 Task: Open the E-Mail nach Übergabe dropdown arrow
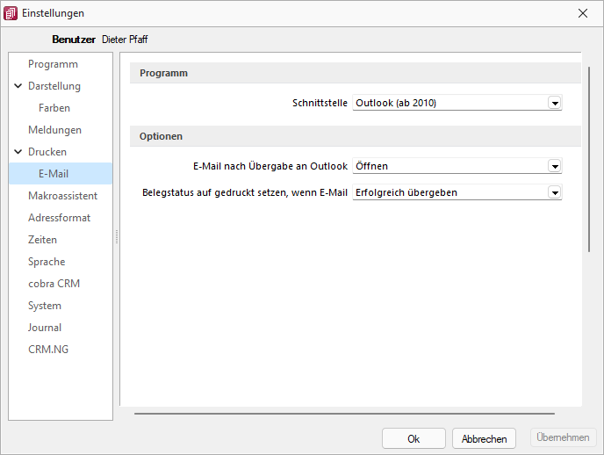[555, 166]
